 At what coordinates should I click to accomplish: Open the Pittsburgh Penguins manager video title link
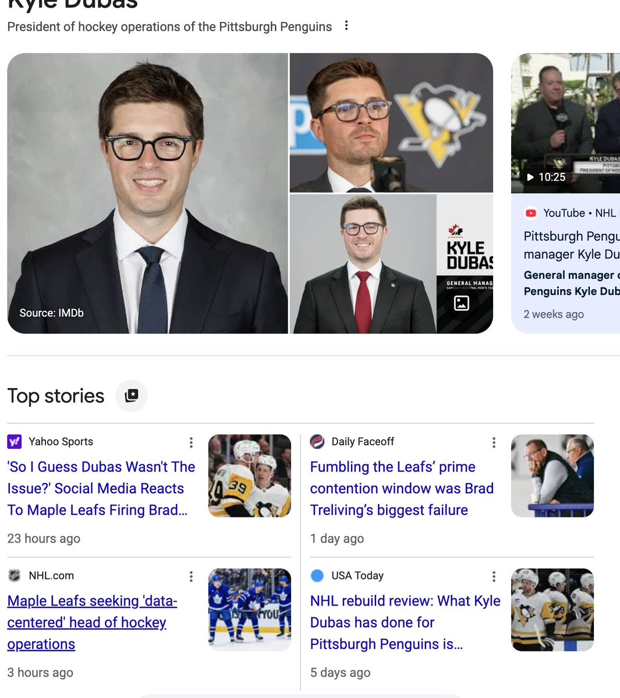tap(572, 245)
